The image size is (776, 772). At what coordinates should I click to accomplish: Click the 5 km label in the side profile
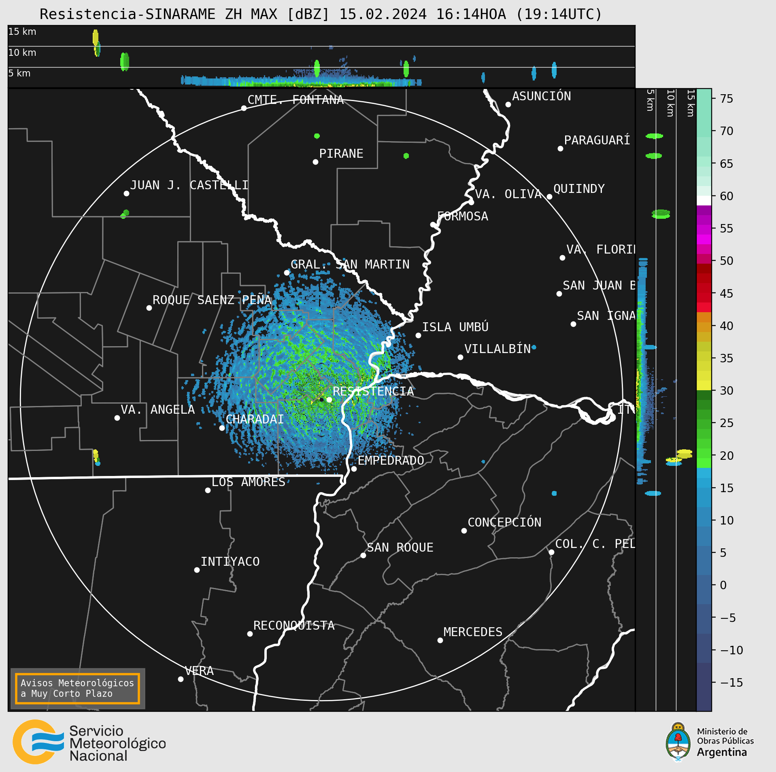click(650, 100)
